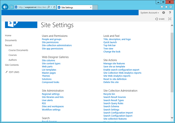
Task: Click the Edit Links pencil icon
Action: [7, 72]
